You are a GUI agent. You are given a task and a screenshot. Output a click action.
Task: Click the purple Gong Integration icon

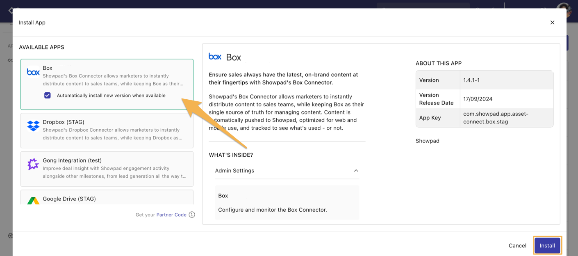[x=33, y=165]
